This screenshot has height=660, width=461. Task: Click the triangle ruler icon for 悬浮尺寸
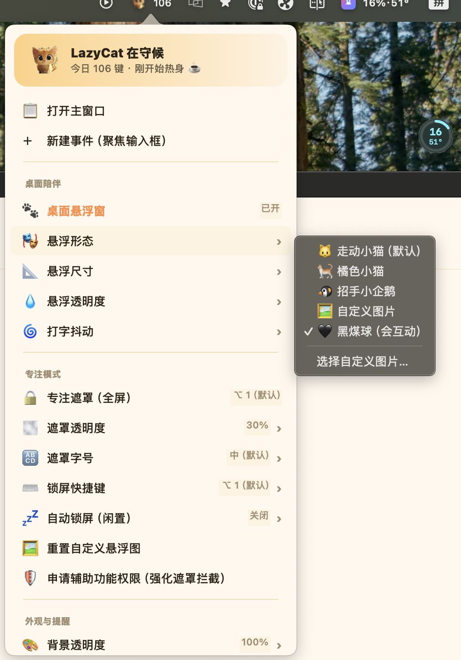30,271
